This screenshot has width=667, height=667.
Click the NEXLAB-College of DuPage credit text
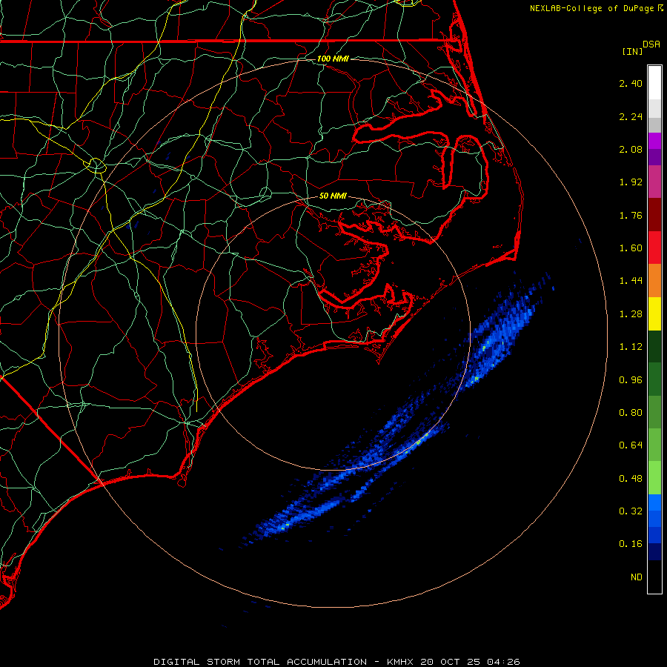point(596,8)
